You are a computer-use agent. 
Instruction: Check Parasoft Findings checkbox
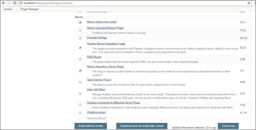(x=80, y=38)
